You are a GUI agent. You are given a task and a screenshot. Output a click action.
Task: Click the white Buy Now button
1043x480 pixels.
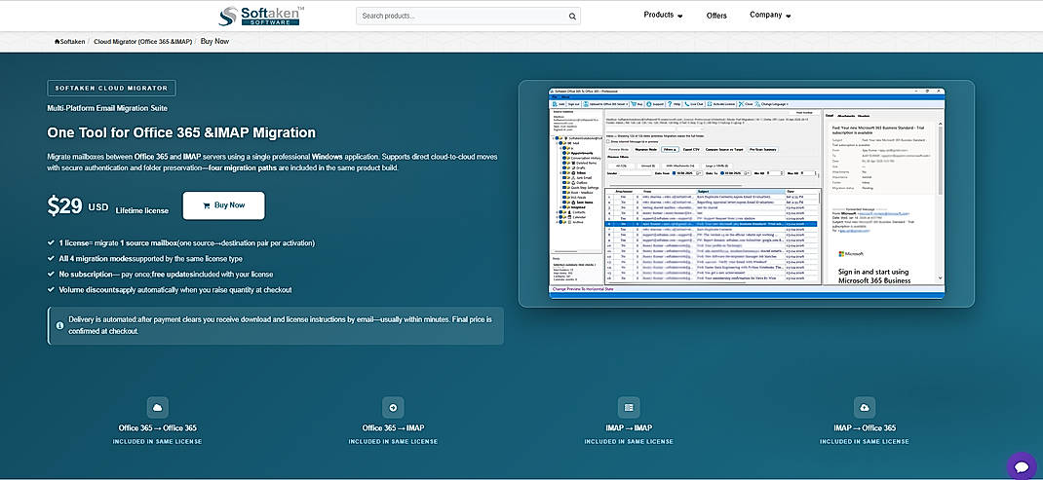(x=223, y=205)
